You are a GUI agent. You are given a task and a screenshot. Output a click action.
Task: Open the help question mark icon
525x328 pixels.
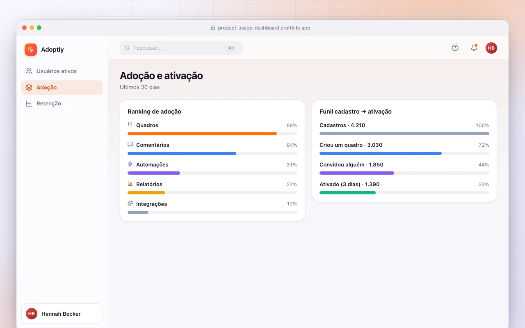(x=455, y=48)
